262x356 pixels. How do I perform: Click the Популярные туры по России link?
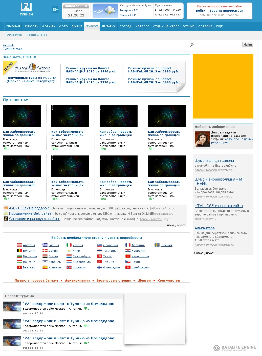pos(31,79)
